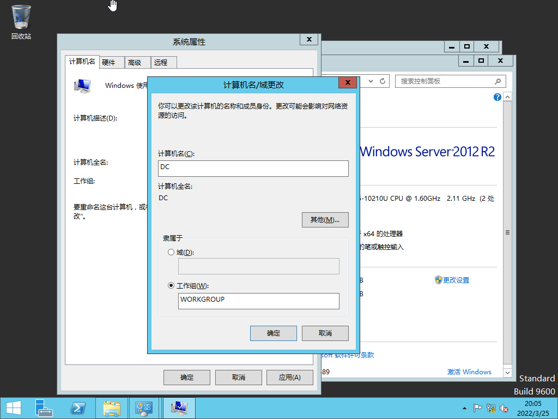
Task: Switch to the 计算机名 tab
Action: pyautogui.click(x=82, y=62)
